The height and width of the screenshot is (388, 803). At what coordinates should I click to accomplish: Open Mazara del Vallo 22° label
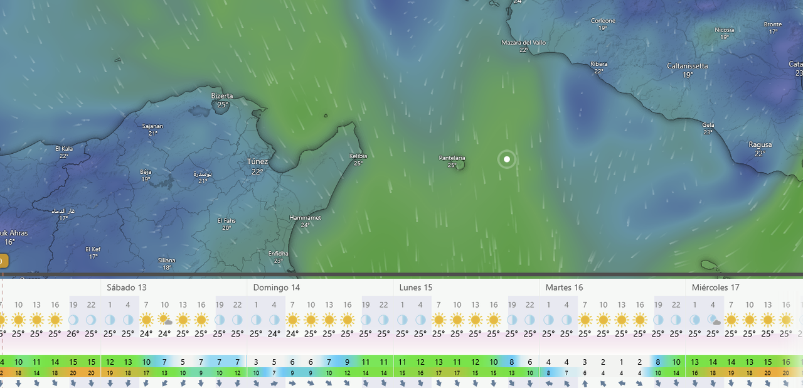[524, 46]
